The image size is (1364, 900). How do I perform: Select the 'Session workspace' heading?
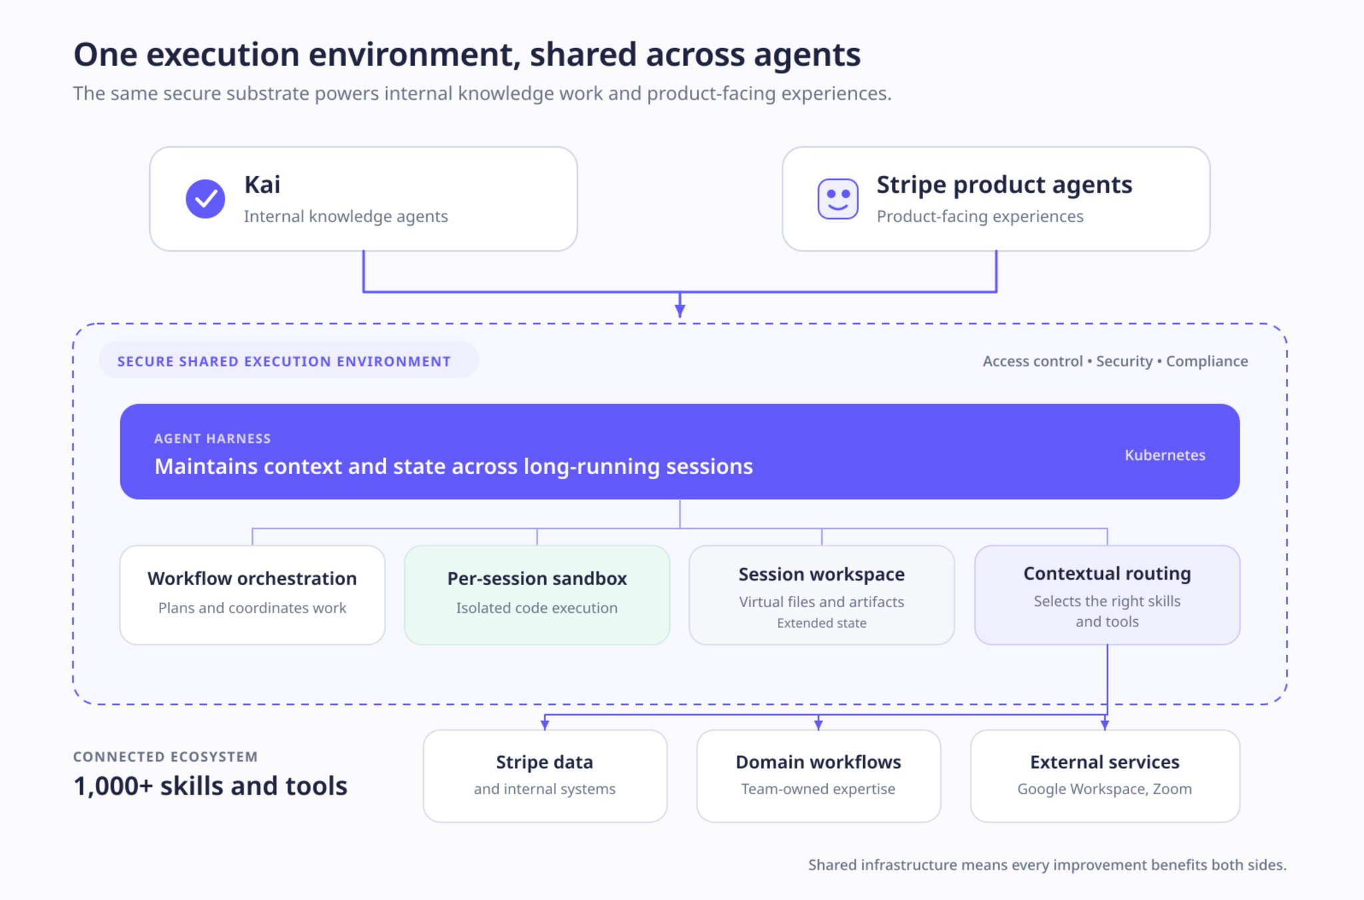822,574
